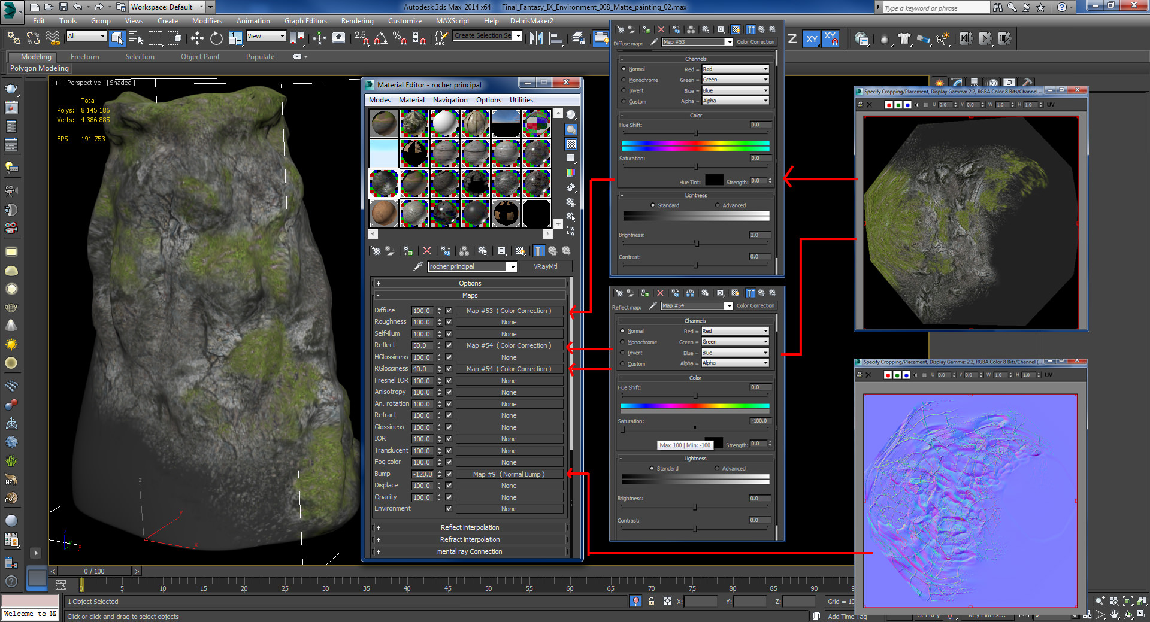Image resolution: width=1150 pixels, height=622 pixels.
Task: Click None button in Roughness row
Action: click(x=509, y=323)
